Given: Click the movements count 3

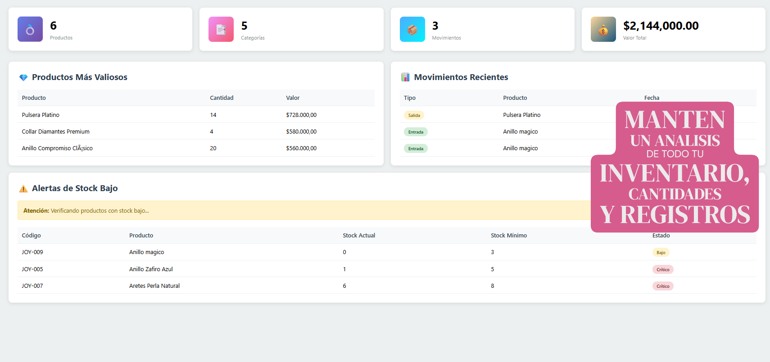Looking at the screenshot, I should tap(435, 26).
